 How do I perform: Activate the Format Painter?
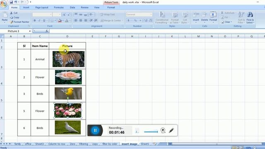pos(19,22)
